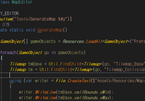Click the gameObjects collection in the foreach header
Image resolution: width=145 pixels, height=101 pixels.
pyautogui.click(x=71, y=53)
